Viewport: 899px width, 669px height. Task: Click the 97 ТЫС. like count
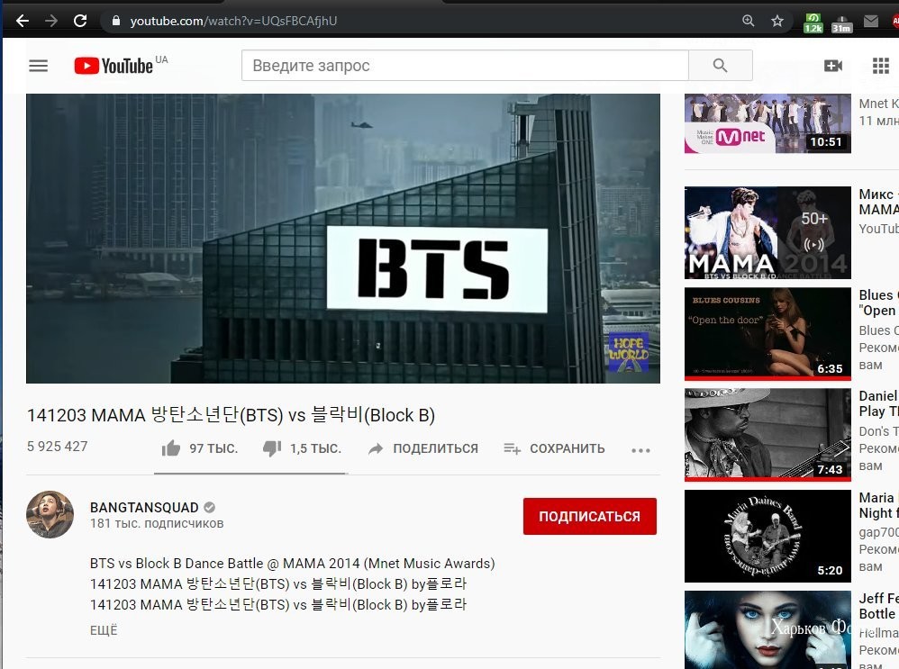pyautogui.click(x=213, y=448)
